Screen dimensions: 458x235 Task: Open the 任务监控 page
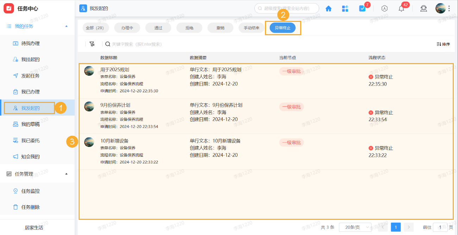pyautogui.click(x=30, y=191)
